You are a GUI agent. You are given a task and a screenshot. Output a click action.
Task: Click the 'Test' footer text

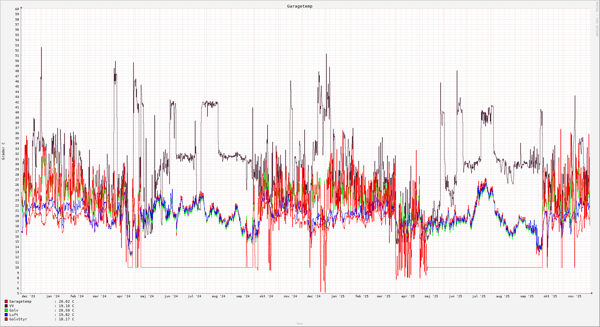(x=300, y=324)
